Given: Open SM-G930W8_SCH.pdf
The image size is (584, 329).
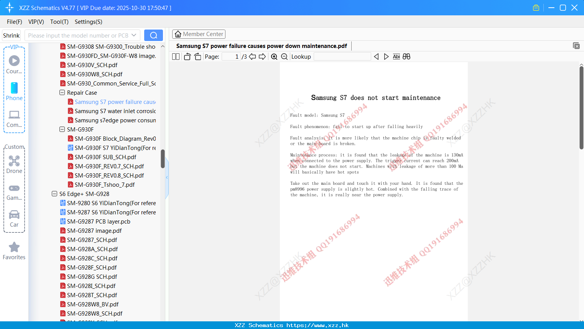Looking at the screenshot, I should click(91, 74).
